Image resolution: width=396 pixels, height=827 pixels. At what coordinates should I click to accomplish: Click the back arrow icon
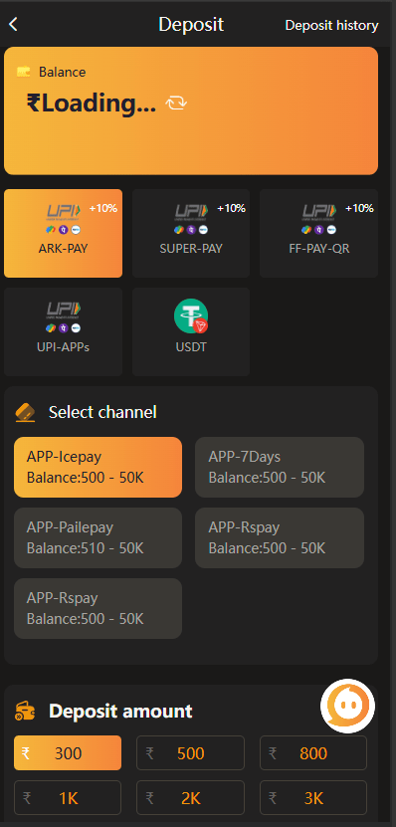pos(13,24)
